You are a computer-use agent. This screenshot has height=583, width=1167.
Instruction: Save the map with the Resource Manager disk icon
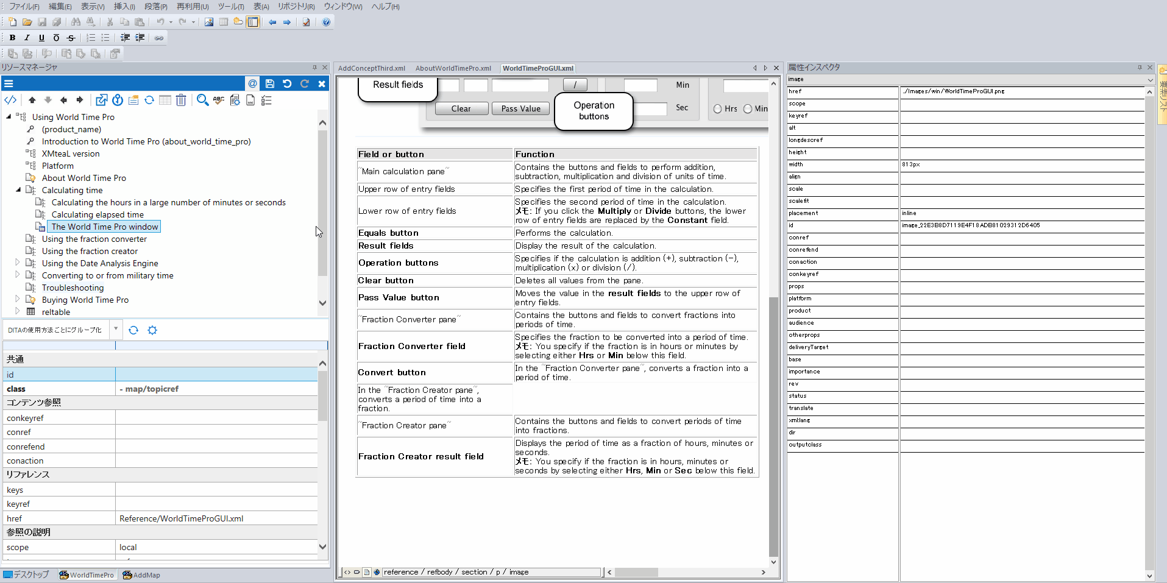coord(270,83)
